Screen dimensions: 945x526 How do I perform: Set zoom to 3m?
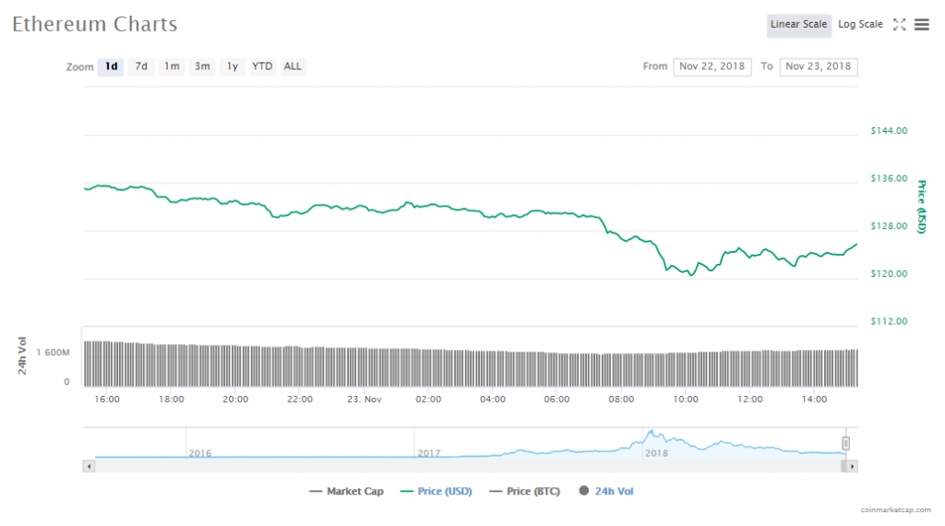[x=202, y=66]
